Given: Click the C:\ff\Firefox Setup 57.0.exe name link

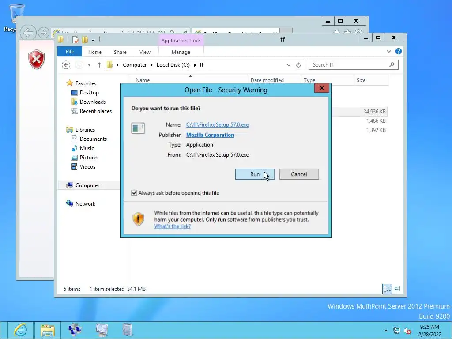Looking at the screenshot, I should point(217,125).
